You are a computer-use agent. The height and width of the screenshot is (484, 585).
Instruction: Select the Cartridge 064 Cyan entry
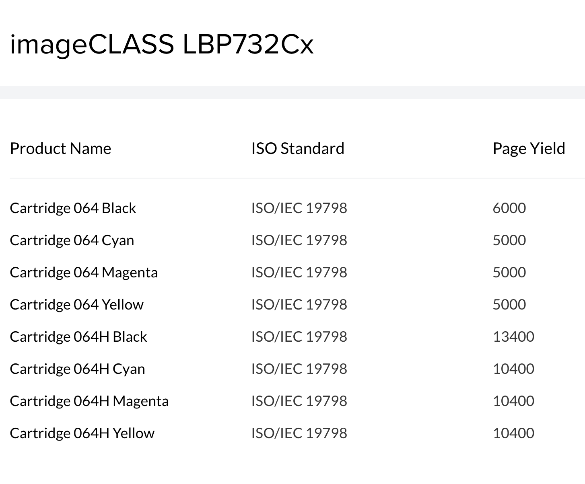[x=72, y=240]
